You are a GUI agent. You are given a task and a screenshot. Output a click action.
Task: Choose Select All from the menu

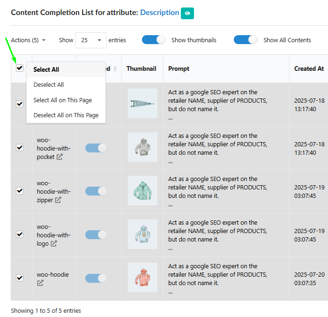click(x=46, y=69)
